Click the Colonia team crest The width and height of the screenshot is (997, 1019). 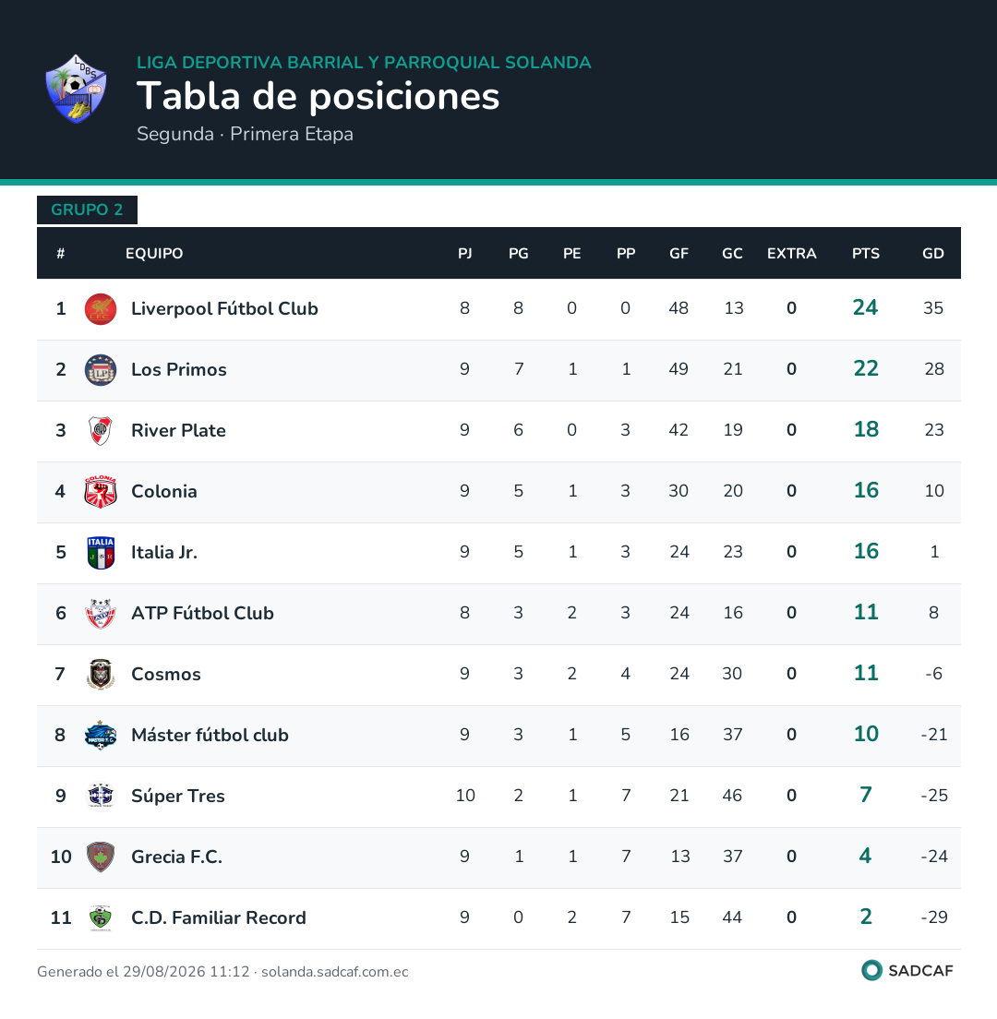coord(101,491)
